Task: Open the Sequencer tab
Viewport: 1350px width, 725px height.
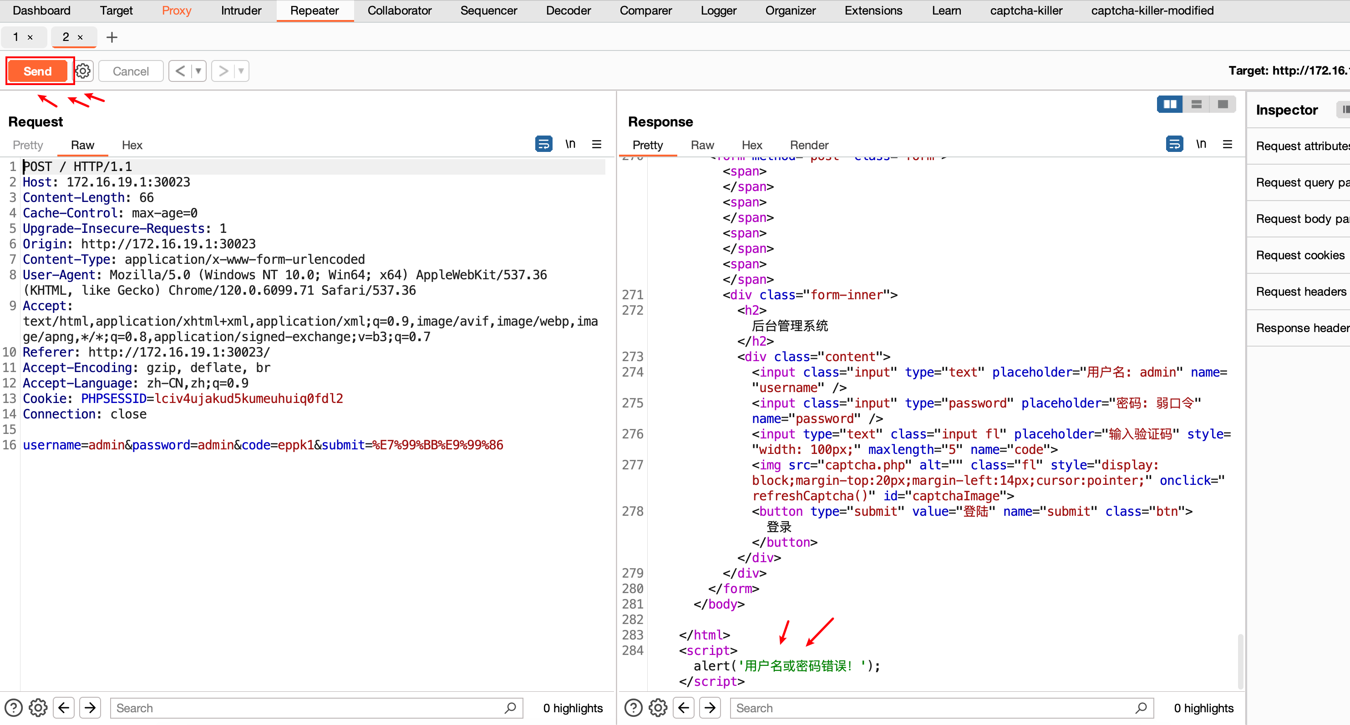Action: (x=488, y=10)
